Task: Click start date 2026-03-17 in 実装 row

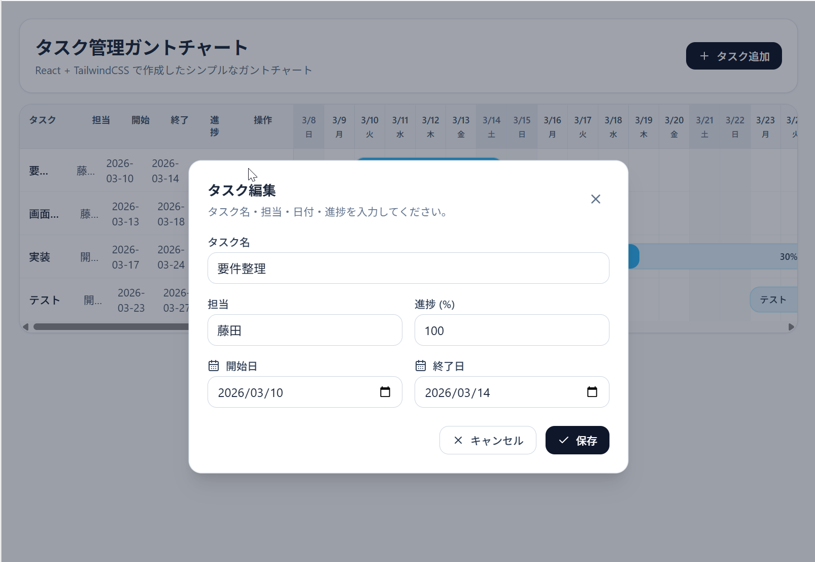Action: point(125,257)
